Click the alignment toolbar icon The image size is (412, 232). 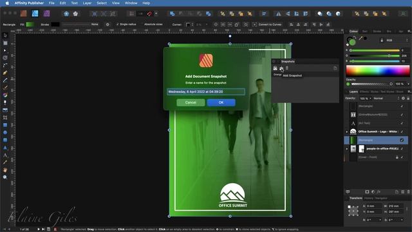point(264,14)
